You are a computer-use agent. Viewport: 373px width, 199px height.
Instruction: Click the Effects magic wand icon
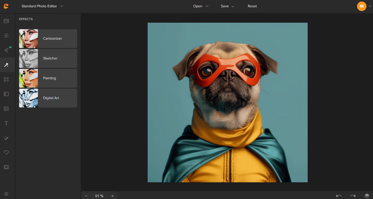tap(6, 65)
